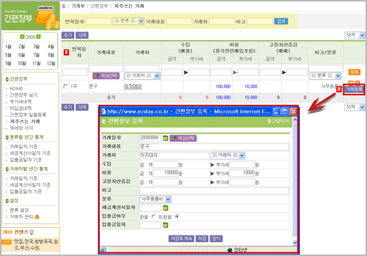Open the 분류 dropdown in the table entry row

click(x=326, y=76)
